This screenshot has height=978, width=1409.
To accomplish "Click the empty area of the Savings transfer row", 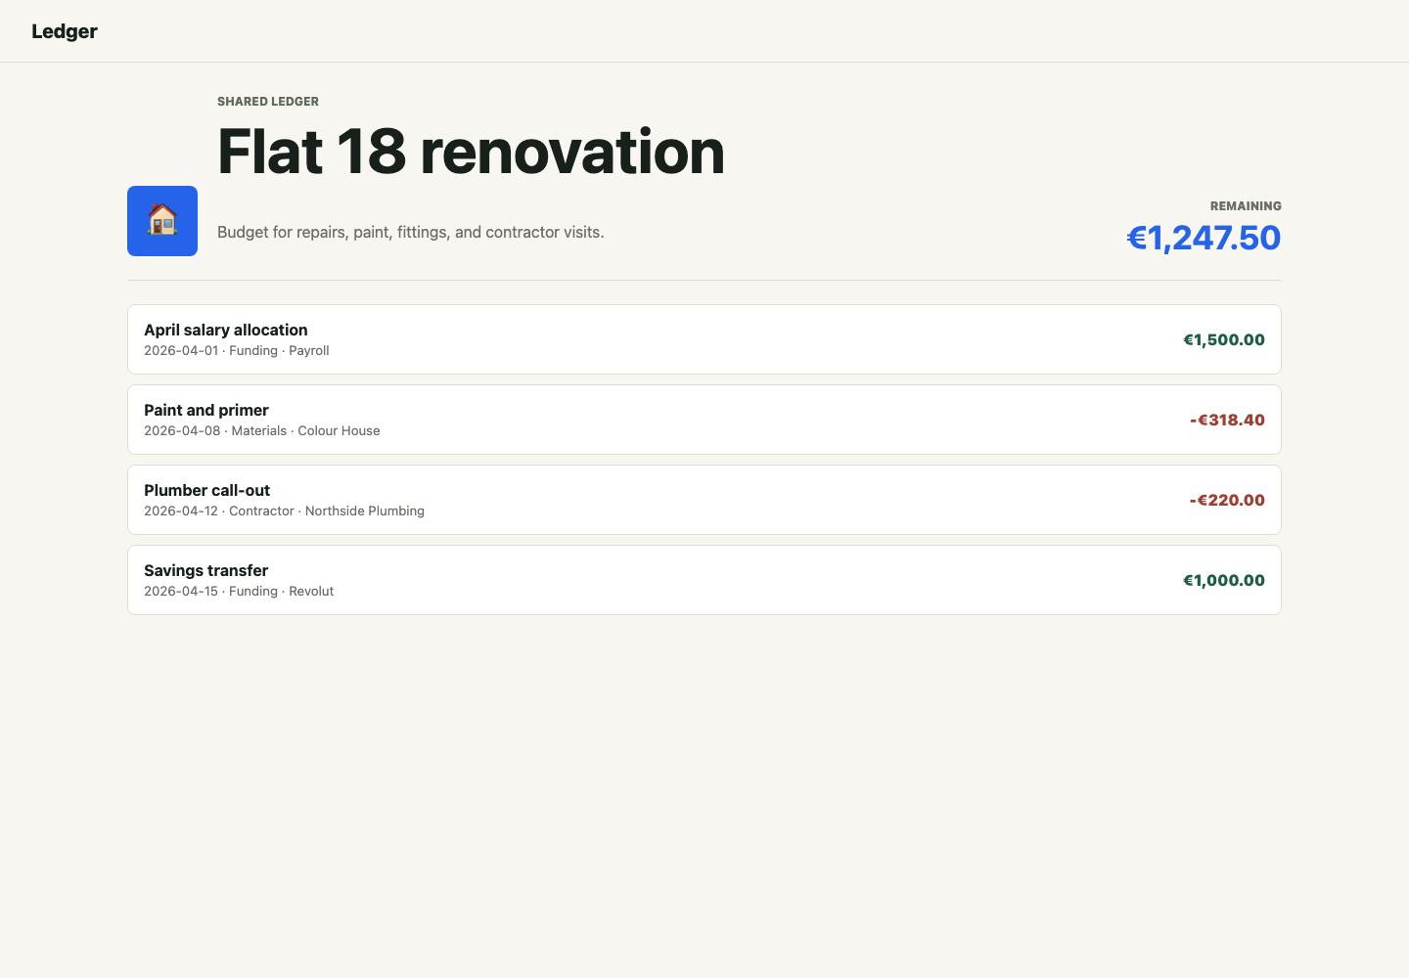I will pos(744,580).
